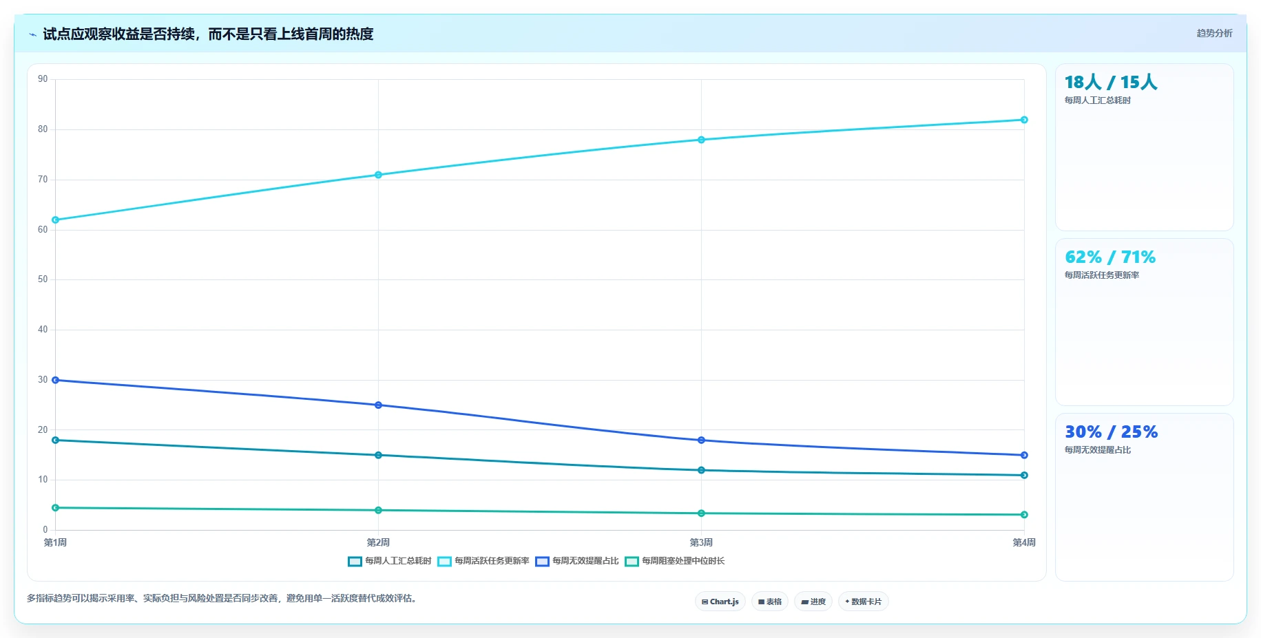Select the 第4周 point on 无效提醒占比 blue line
Image resolution: width=1261 pixels, height=638 pixels.
(1024, 455)
